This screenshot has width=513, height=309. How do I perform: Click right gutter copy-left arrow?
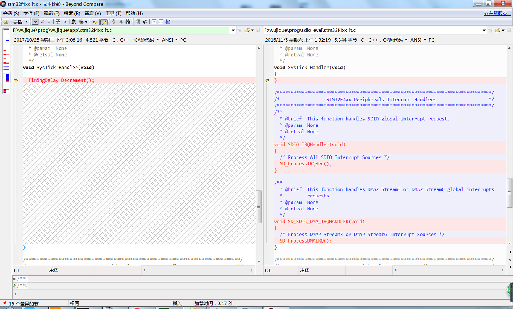[267, 80]
